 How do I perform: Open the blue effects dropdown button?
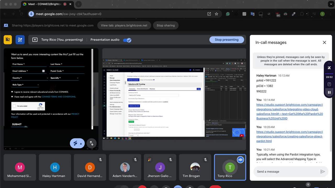tap(77, 143)
